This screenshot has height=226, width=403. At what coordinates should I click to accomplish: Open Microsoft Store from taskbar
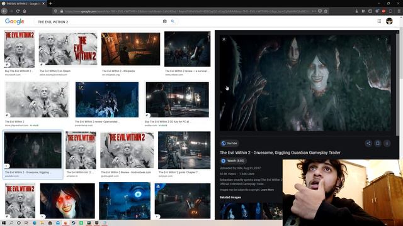click(50, 223)
